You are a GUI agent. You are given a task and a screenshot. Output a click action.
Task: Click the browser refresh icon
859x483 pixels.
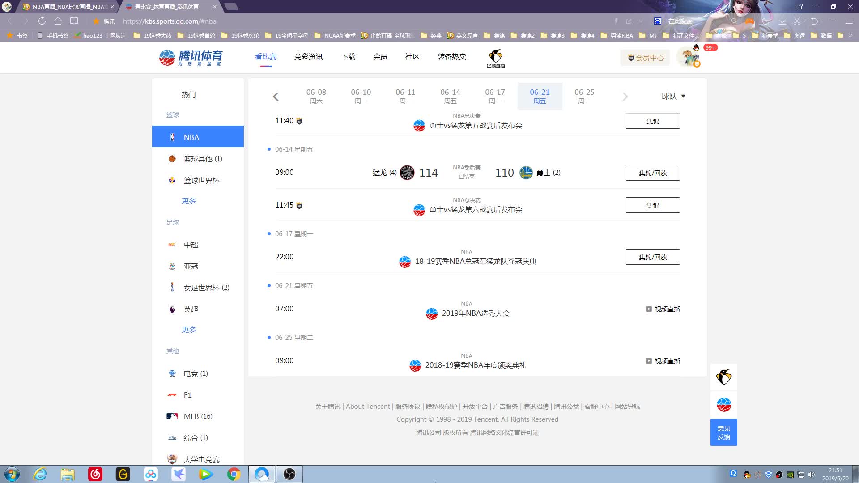click(x=42, y=21)
